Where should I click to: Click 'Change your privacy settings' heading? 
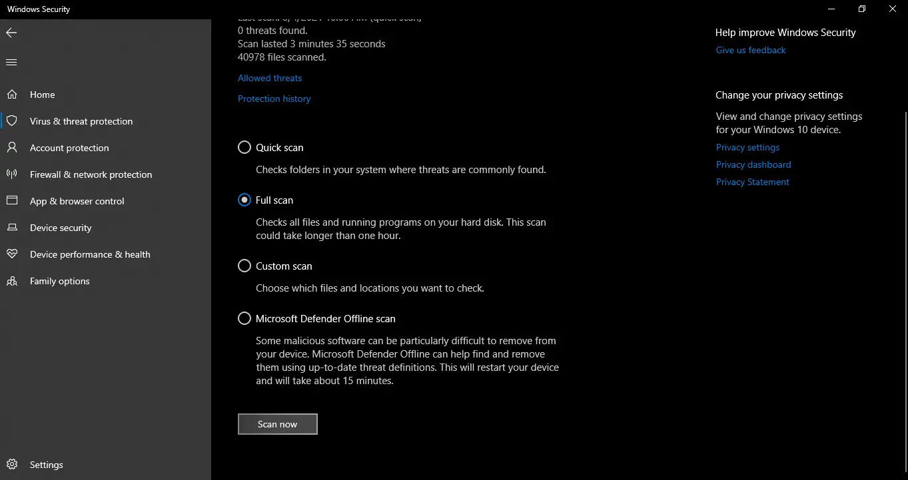coord(779,95)
